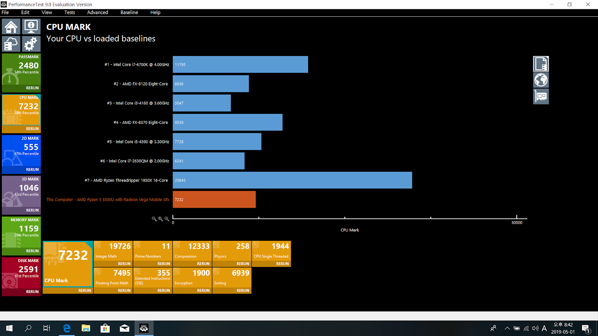Image resolution: width=598 pixels, height=336 pixels.
Task: Open the Edit menu
Action: (25, 12)
